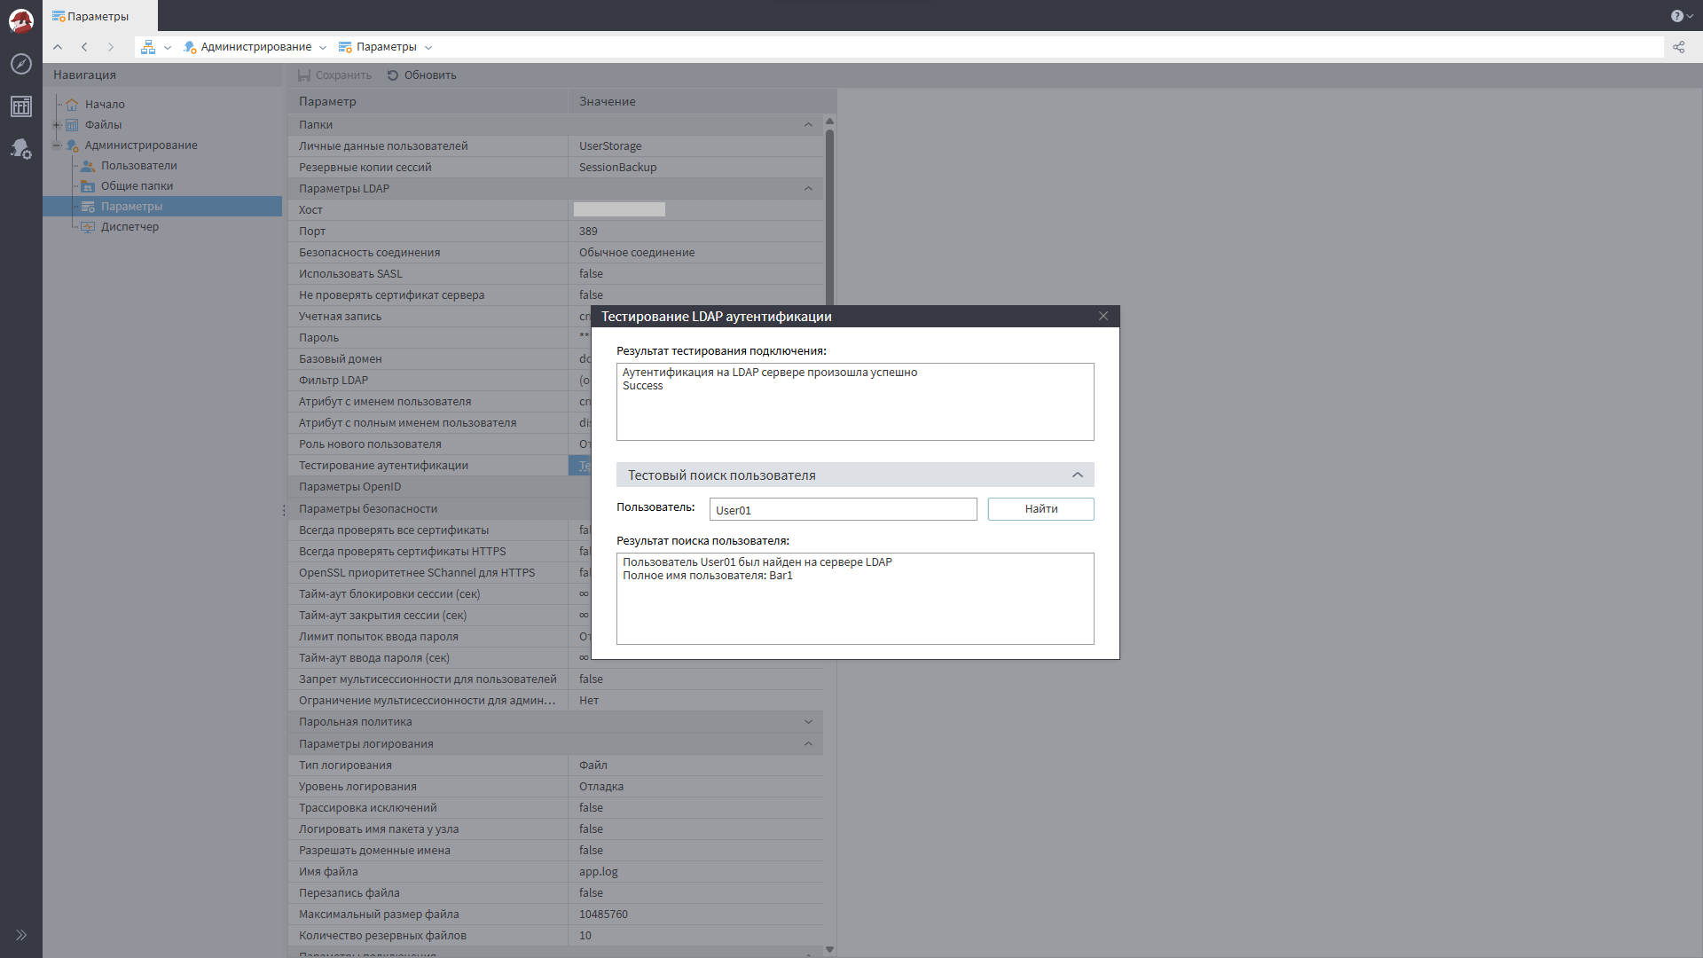Click the navigate up arrow icon
Screen dimensions: 1703x958
58,47
